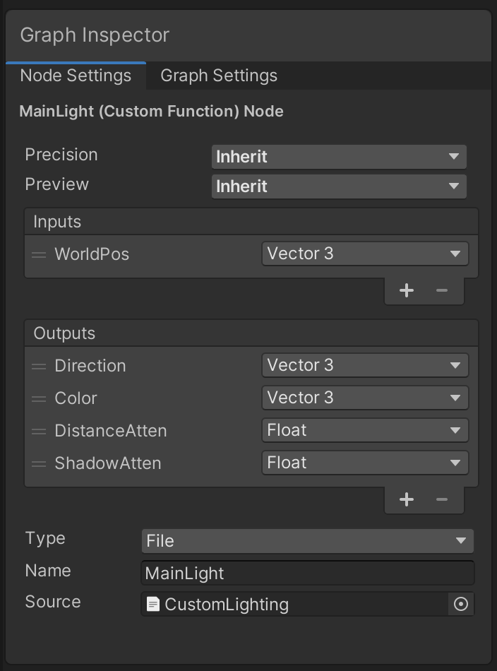
Task: Click the Color row reorder handle
Action: click(39, 398)
